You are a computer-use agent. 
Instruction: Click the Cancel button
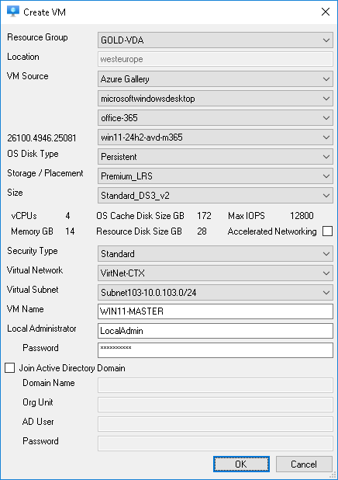click(x=304, y=464)
